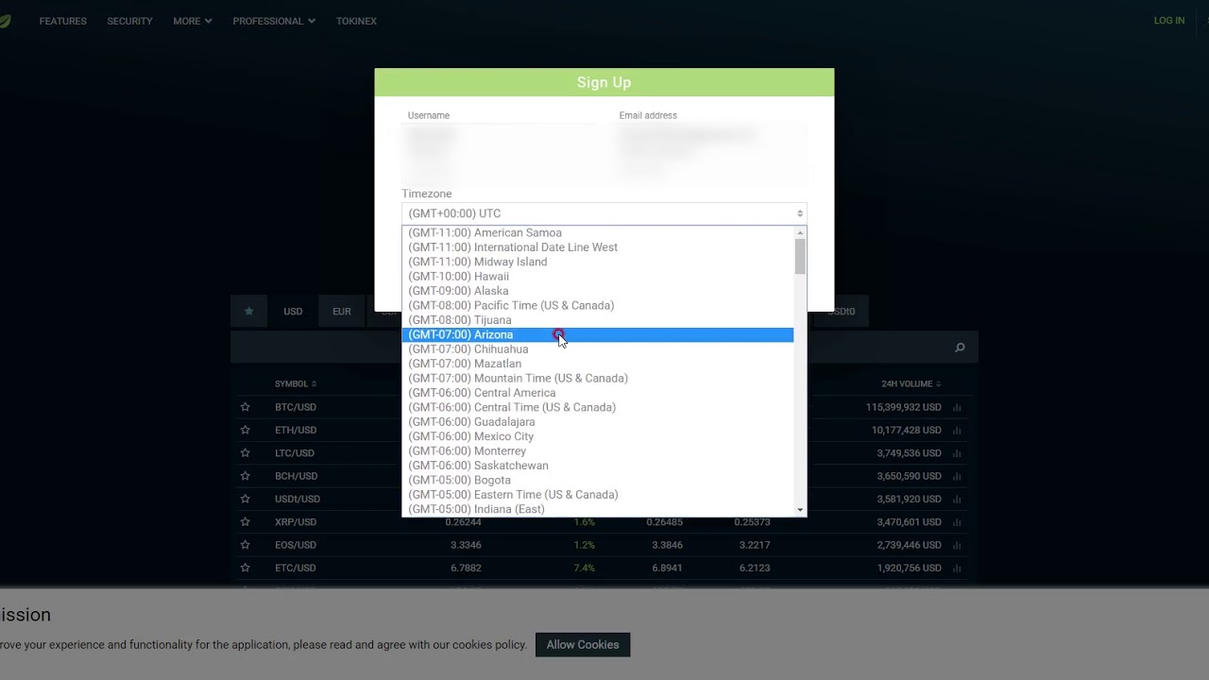Open chart icon for 1,920,756 USD row
The height and width of the screenshot is (680, 1209).
957,568
